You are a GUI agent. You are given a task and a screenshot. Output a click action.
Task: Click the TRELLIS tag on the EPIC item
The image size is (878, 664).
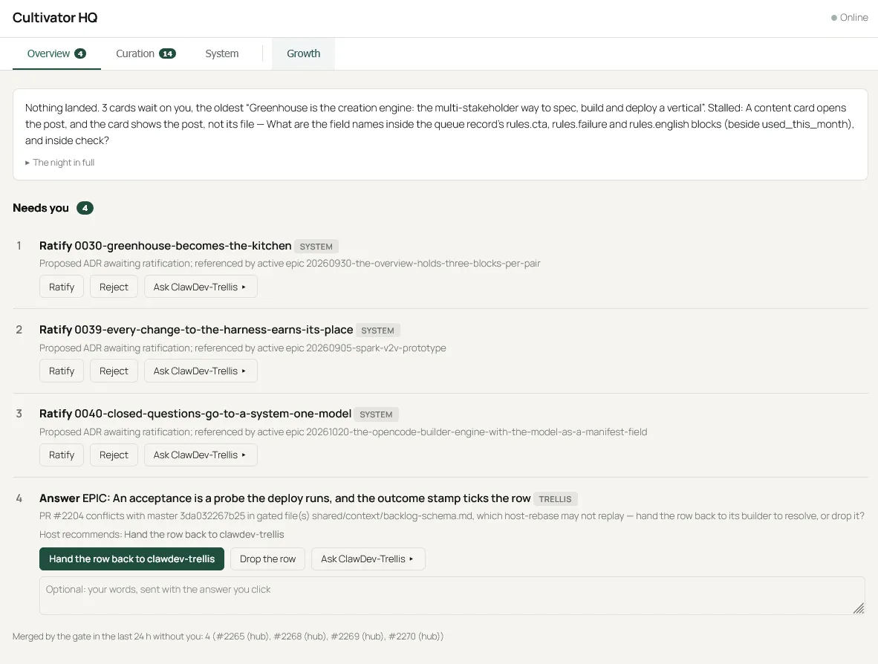click(x=555, y=499)
